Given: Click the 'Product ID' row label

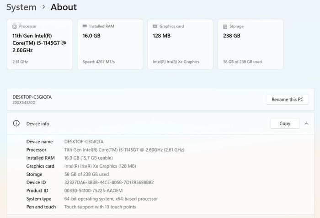Looking at the screenshot, I should click(37, 191).
